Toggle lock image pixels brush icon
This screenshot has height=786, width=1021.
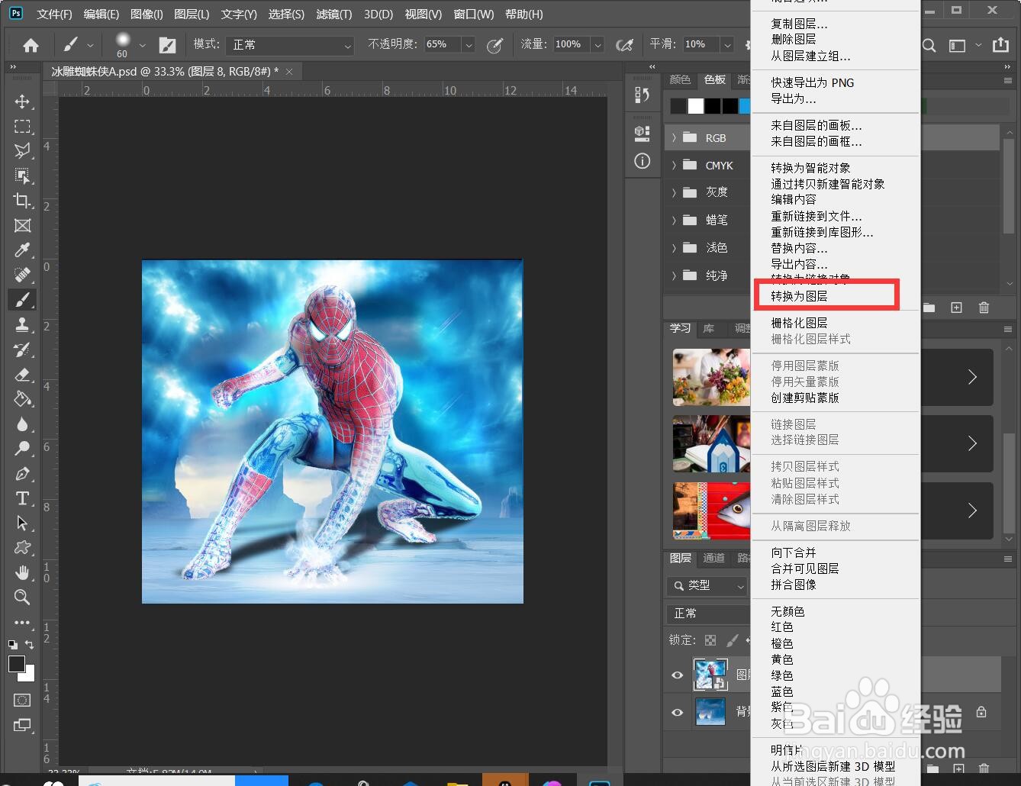[x=732, y=640]
